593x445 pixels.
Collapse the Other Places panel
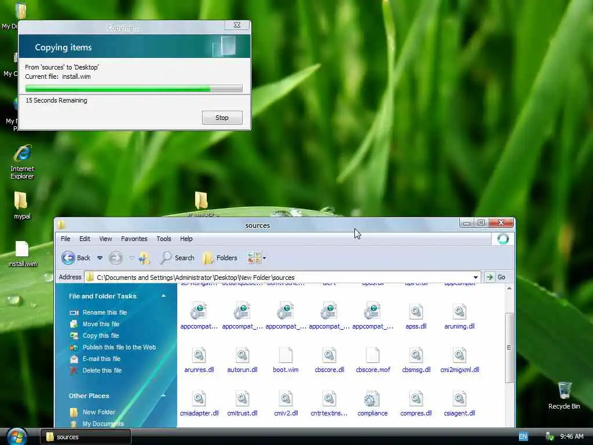pos(163,396)
